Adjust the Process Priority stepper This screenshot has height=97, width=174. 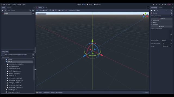click(x=171, y=43)
